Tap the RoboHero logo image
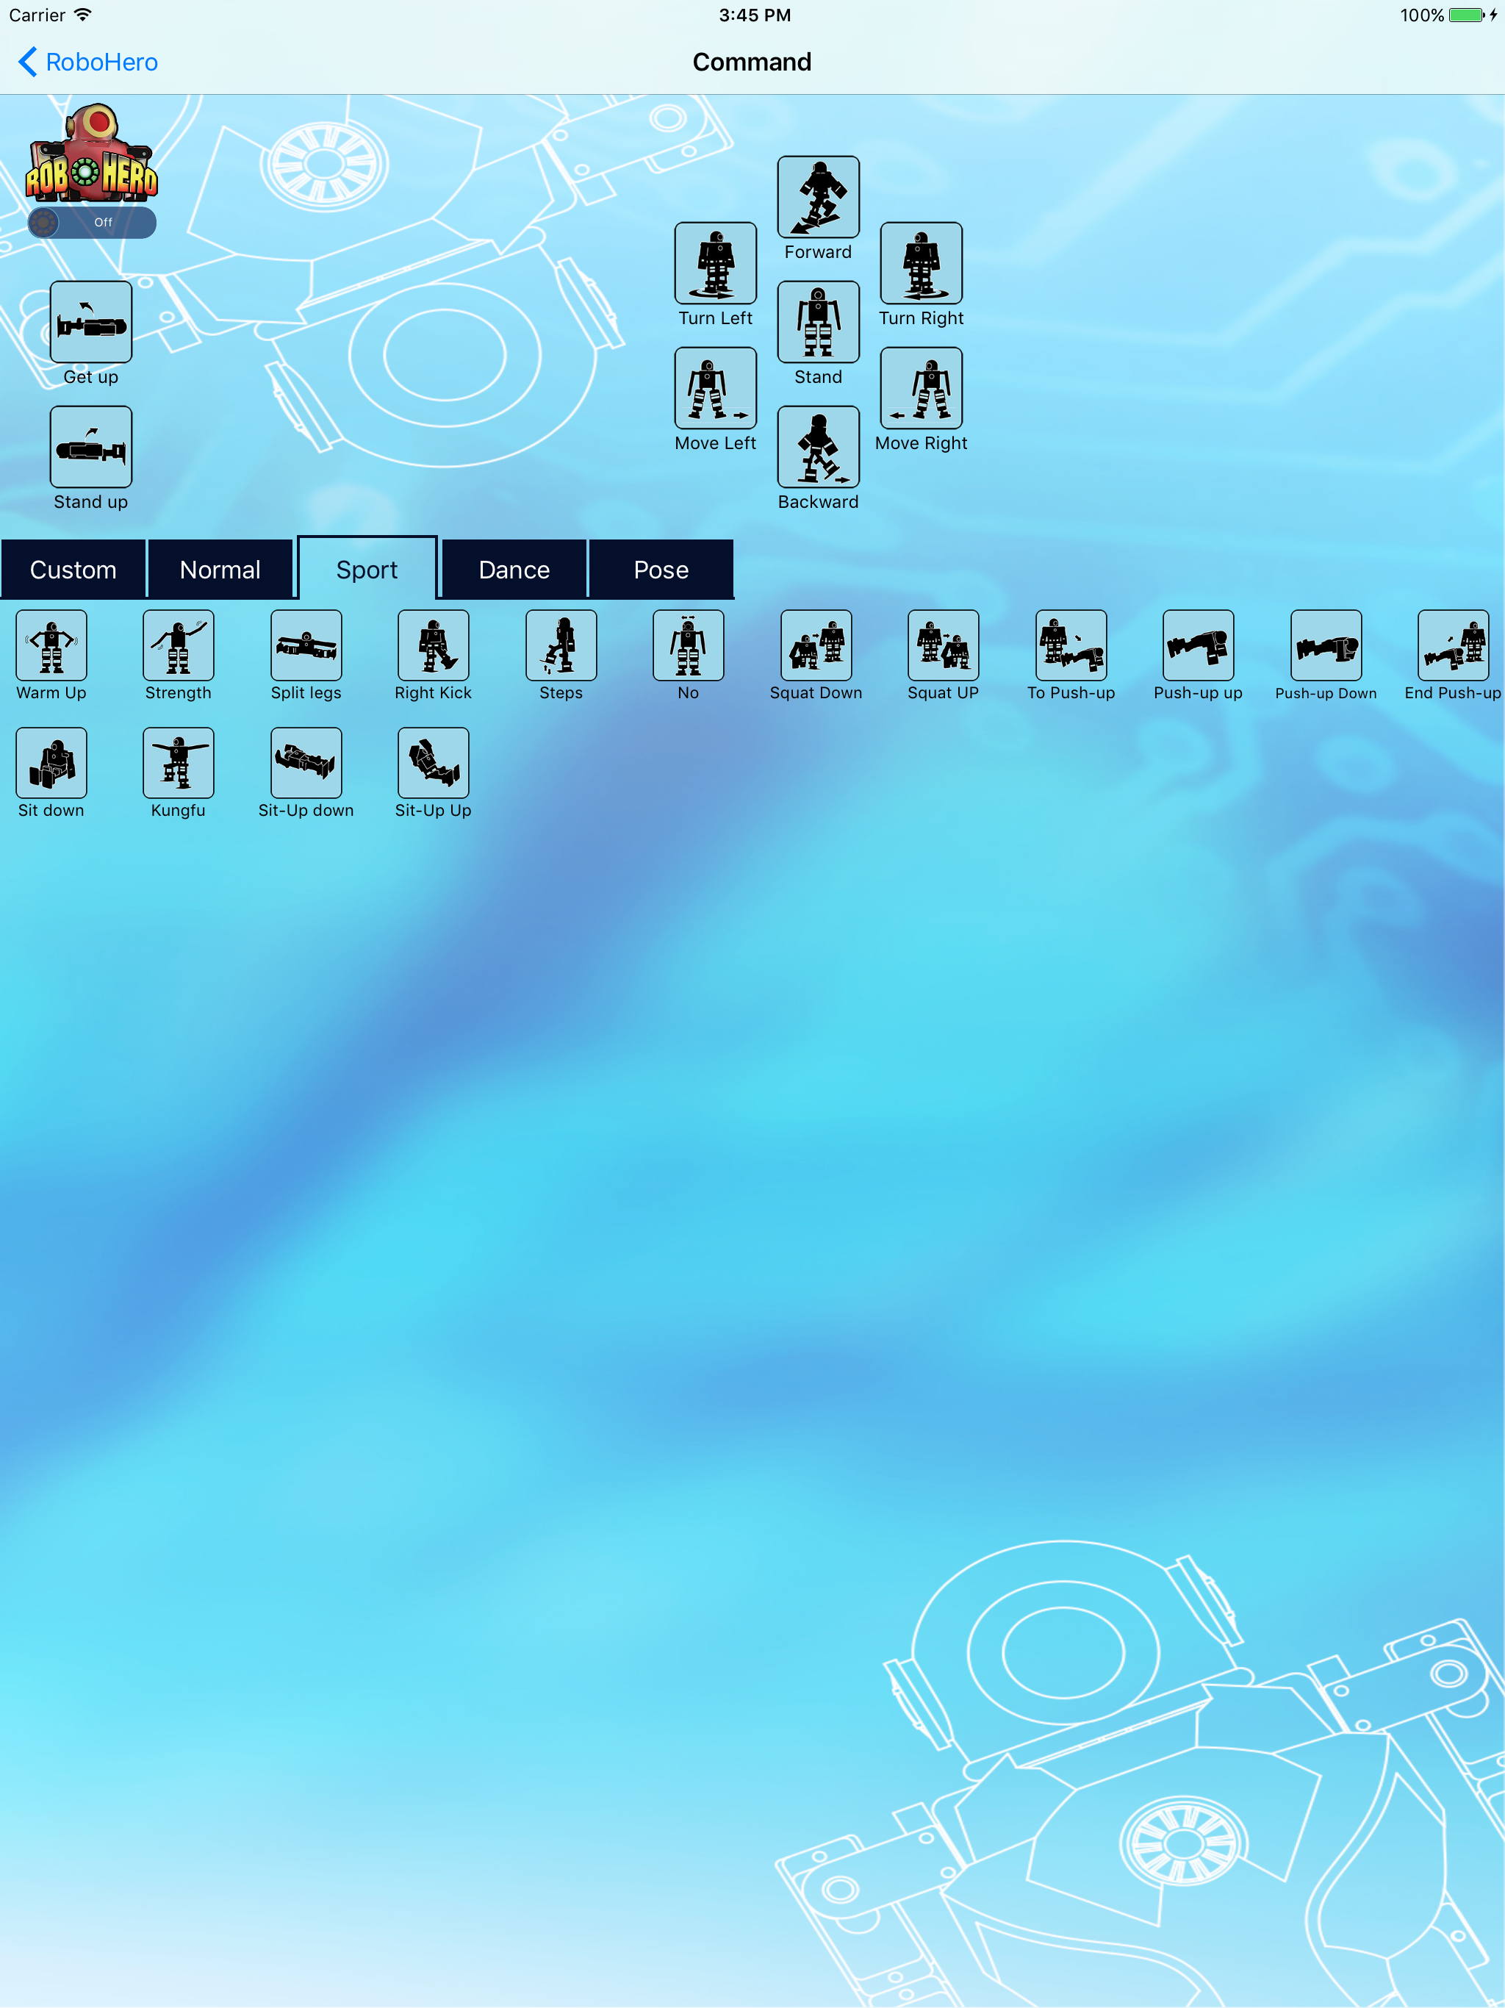1505x2008 pixels. [x=92, y=152]
